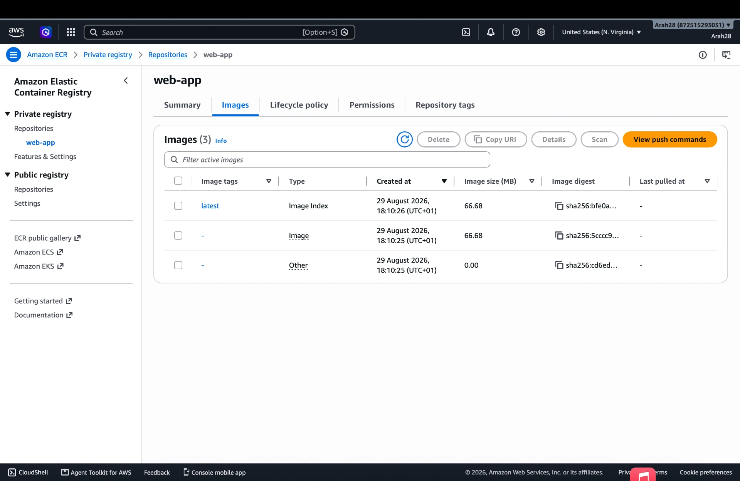Screen dimensions: 740x481
Task: Open the Amazon EKS external link
Action: 39,266
